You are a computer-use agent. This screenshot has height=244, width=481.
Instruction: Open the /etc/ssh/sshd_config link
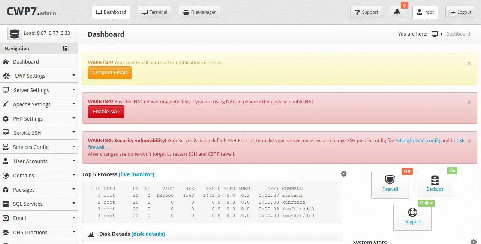pyautogui.click(x=418, y=141)
